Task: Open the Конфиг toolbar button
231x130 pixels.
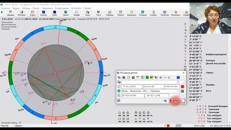Action: coord(153,13)
